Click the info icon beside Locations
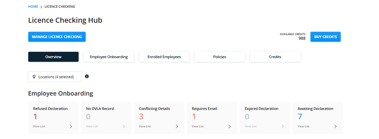Image resolution: width=379 pixels, height=139 pixels. click(x=87, y=77)
